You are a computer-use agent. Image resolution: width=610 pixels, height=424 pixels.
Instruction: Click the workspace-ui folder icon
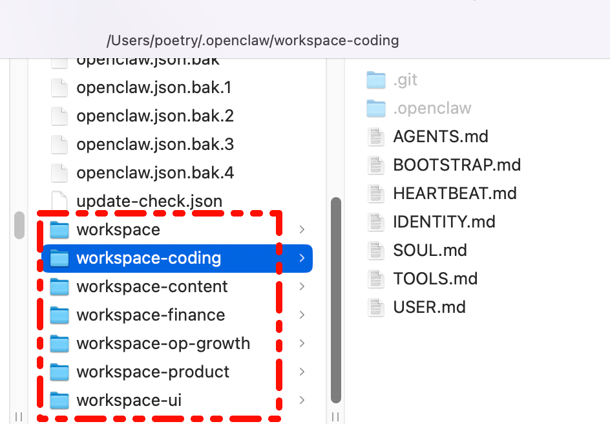coord(59,401)
